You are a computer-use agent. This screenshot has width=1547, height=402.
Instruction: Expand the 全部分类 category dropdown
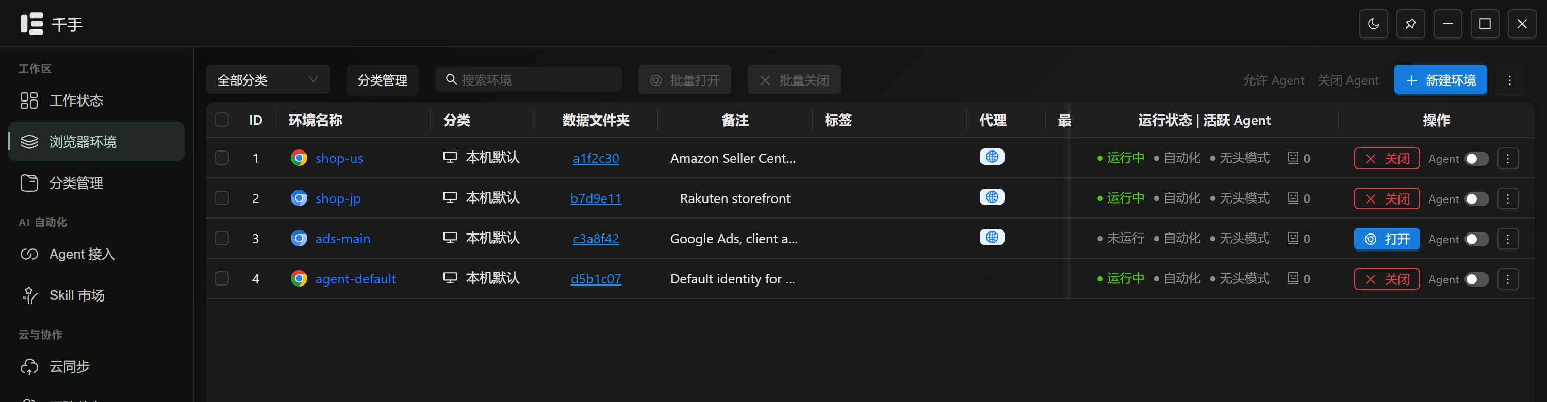pos(268,80)
